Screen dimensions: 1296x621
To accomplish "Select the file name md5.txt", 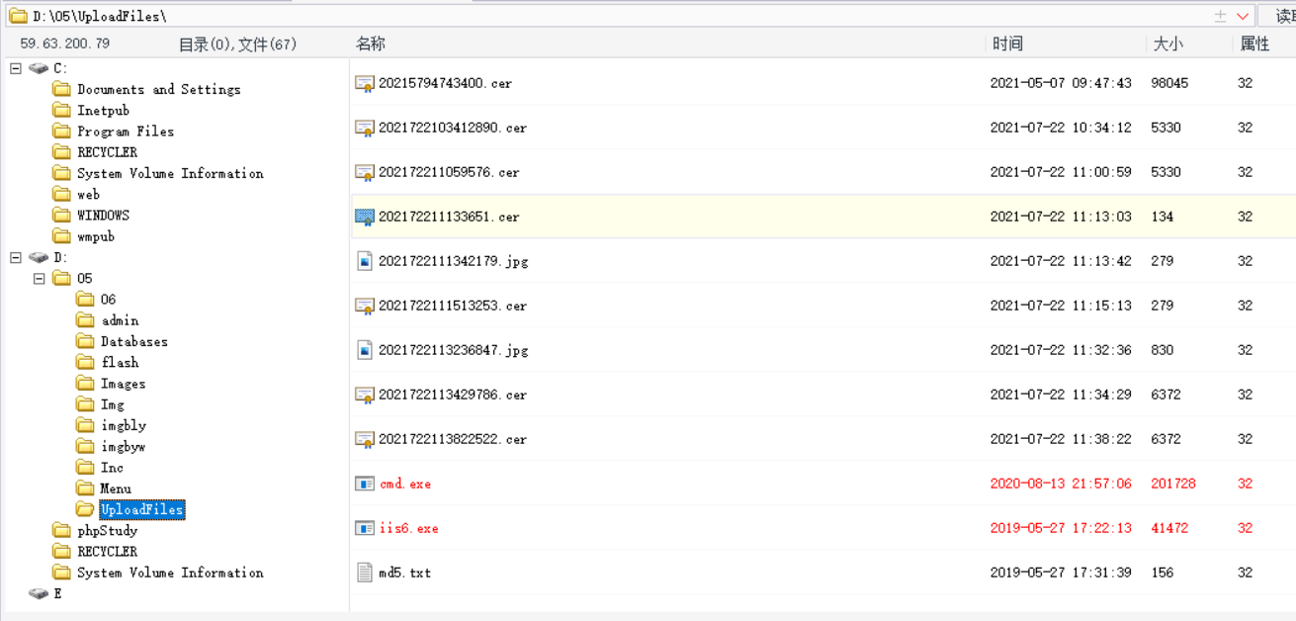I will [x=405, y=573].
